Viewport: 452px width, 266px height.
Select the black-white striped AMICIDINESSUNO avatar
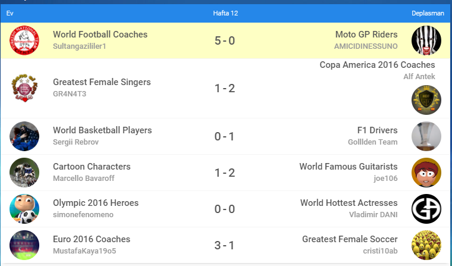click(426, 40)
